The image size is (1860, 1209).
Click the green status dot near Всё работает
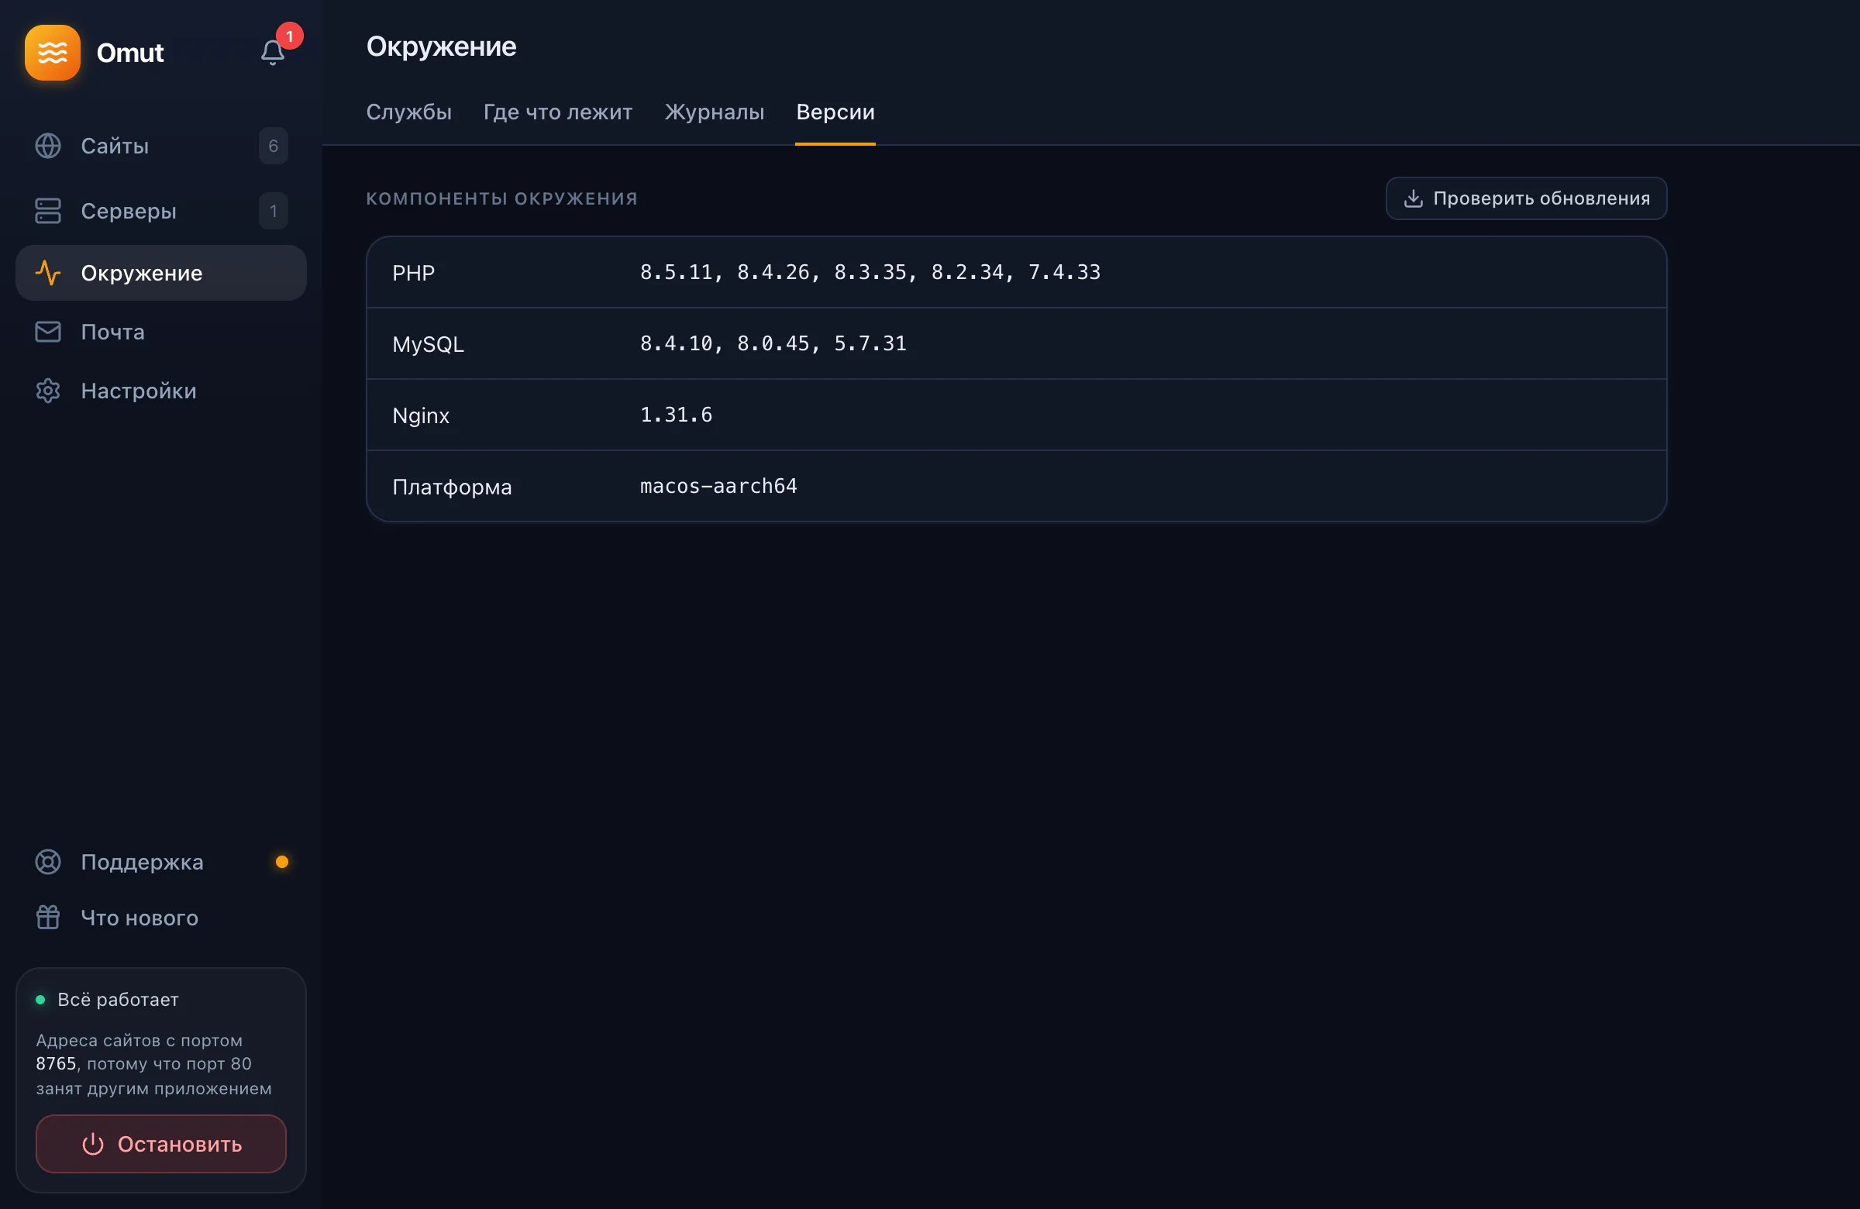click(40, 1000)
